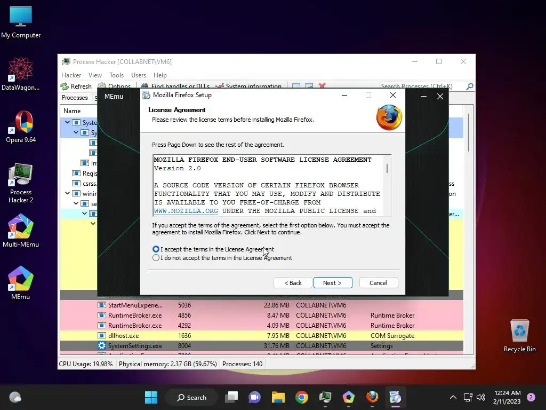Click the gear icon next to SystemSettings.exe
The width and height of the screenshot is (546, 410).
click(x=102, y=345)
